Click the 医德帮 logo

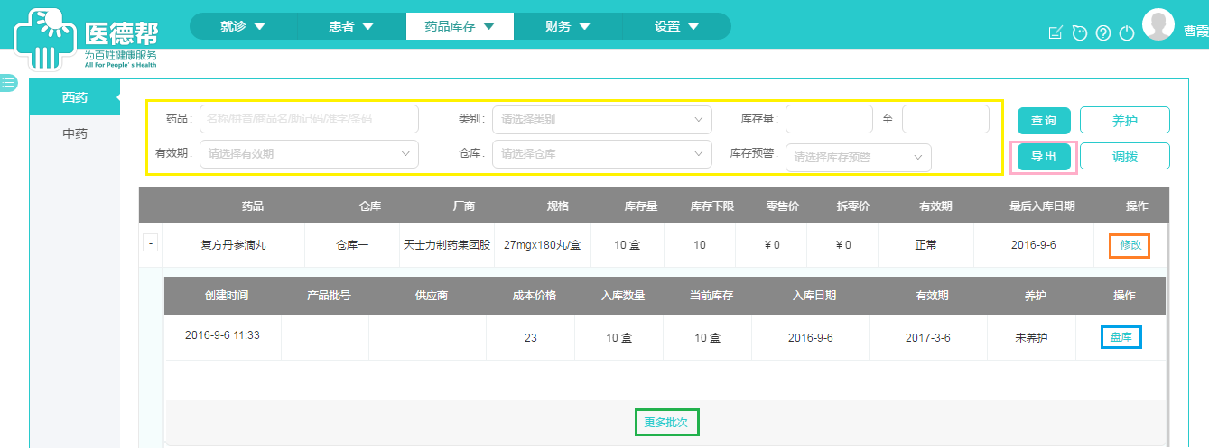(88, 39)
